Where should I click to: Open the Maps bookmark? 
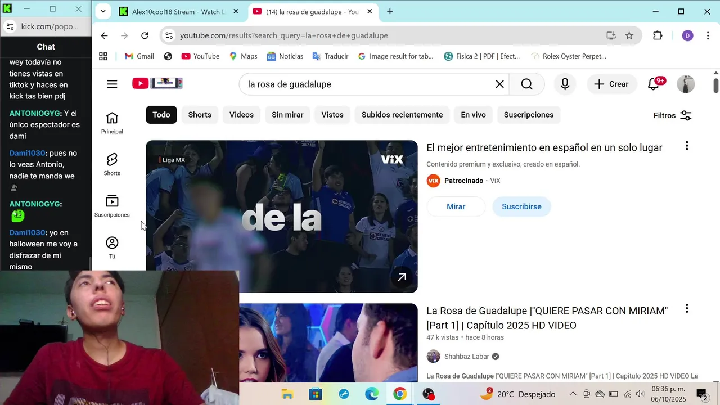[x=243, y=56]
